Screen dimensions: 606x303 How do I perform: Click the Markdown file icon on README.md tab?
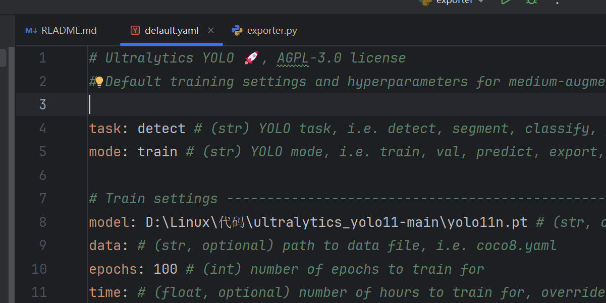tap(31, 31)
